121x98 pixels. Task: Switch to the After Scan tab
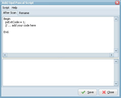click(x=10, y=13)
